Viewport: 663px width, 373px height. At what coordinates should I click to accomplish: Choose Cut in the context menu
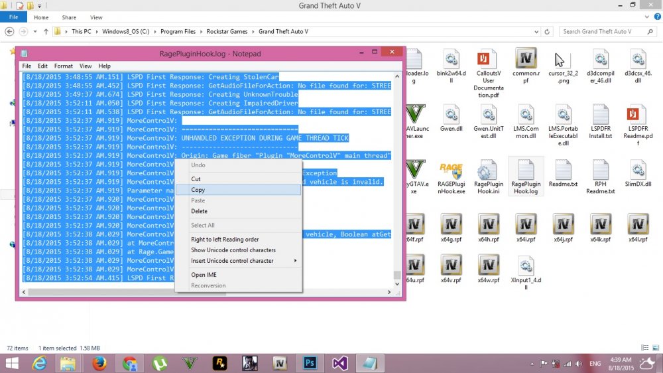(x=238, y=179)
